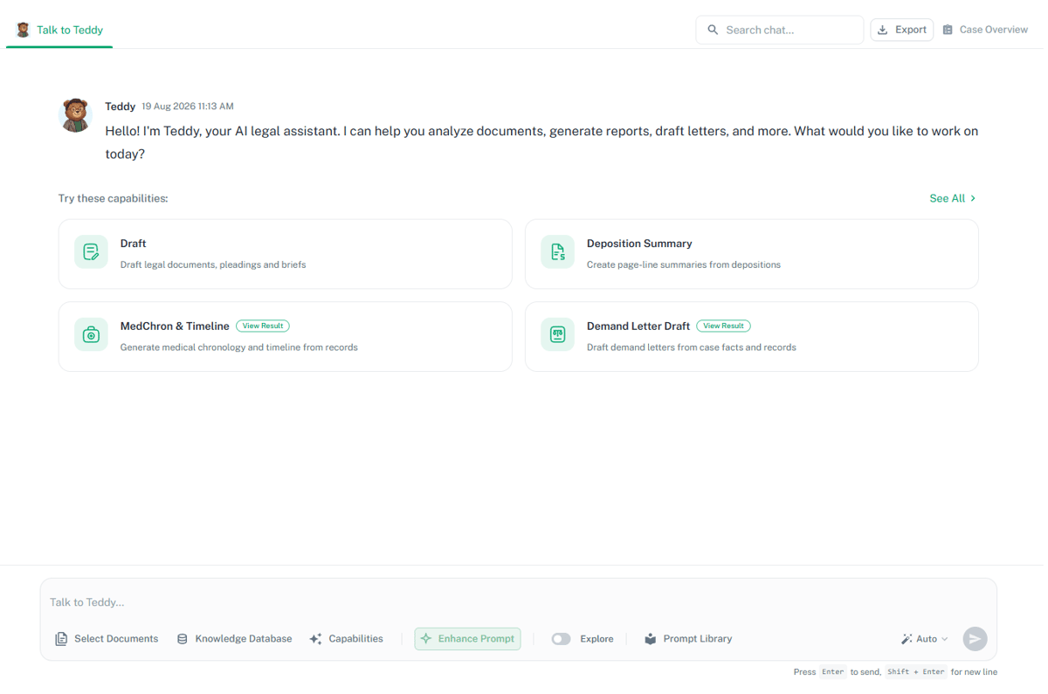Click the Demand Letter Draft scales icon
The height and width of the screenshot is (694, 1048).
tap(557, 334)
